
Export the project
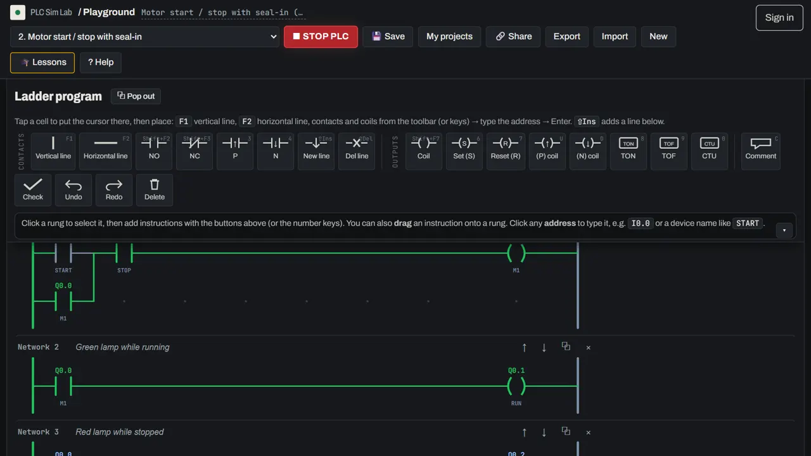[566, 37]
